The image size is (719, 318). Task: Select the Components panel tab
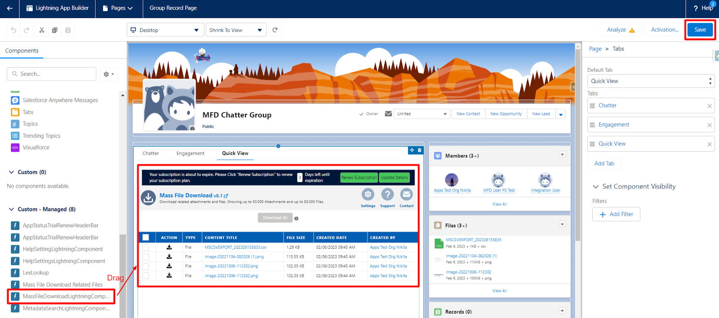(x=22, y=51)
